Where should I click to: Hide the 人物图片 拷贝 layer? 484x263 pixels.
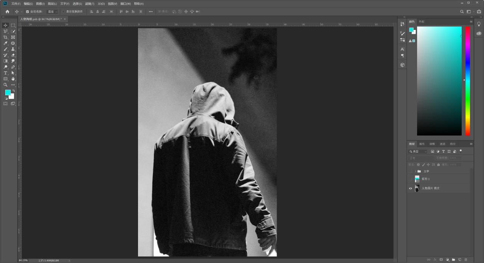[x=411, y=188]
